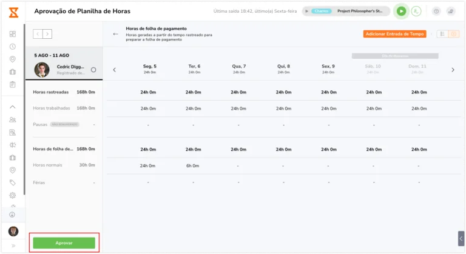Click the help question mark icon

pos(436,12)
